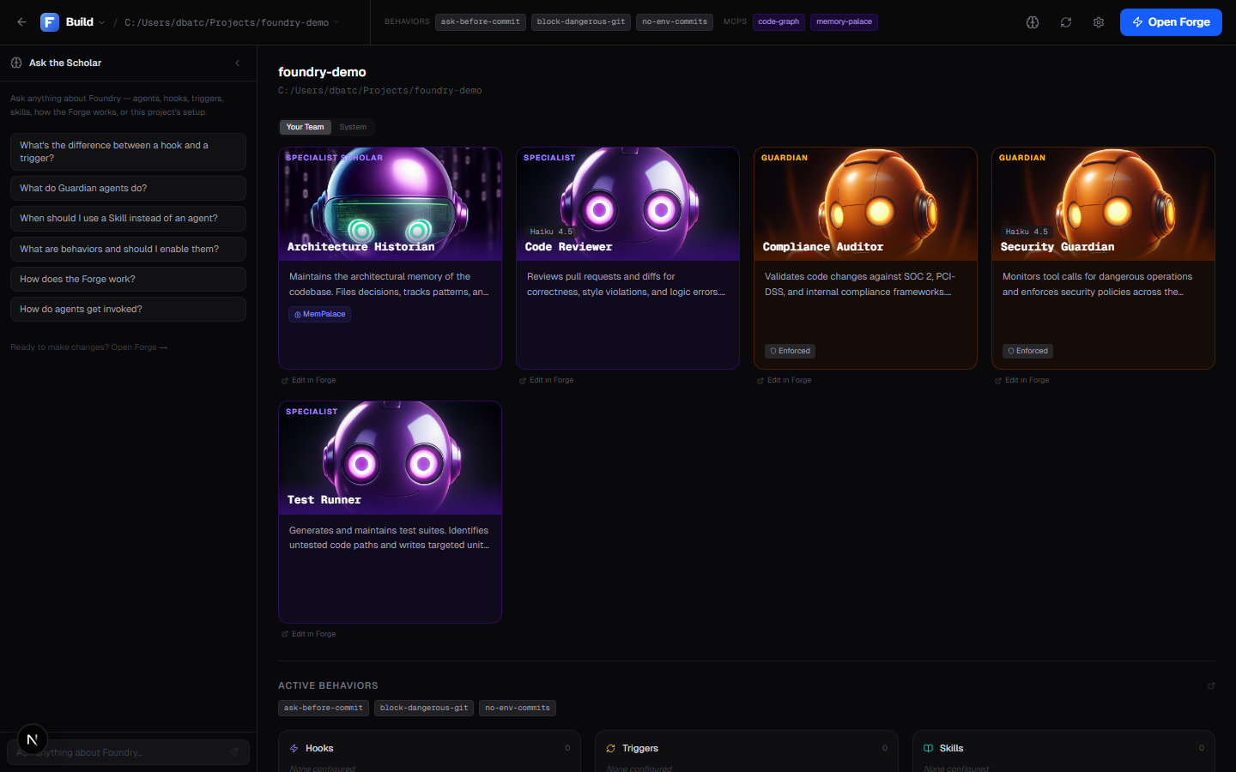The height and width of the screenshot is (772, 1236).
Task: Click the round N badge icon
Action: [x=32, y=739]
